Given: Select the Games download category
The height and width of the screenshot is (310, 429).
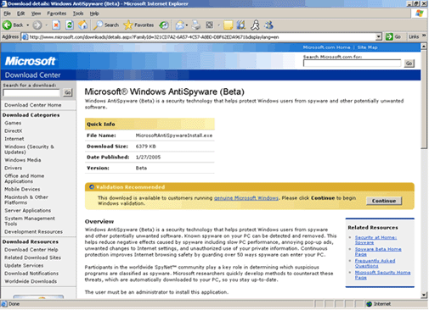Looking at the screenshot, I should click(x=13, y=123).
